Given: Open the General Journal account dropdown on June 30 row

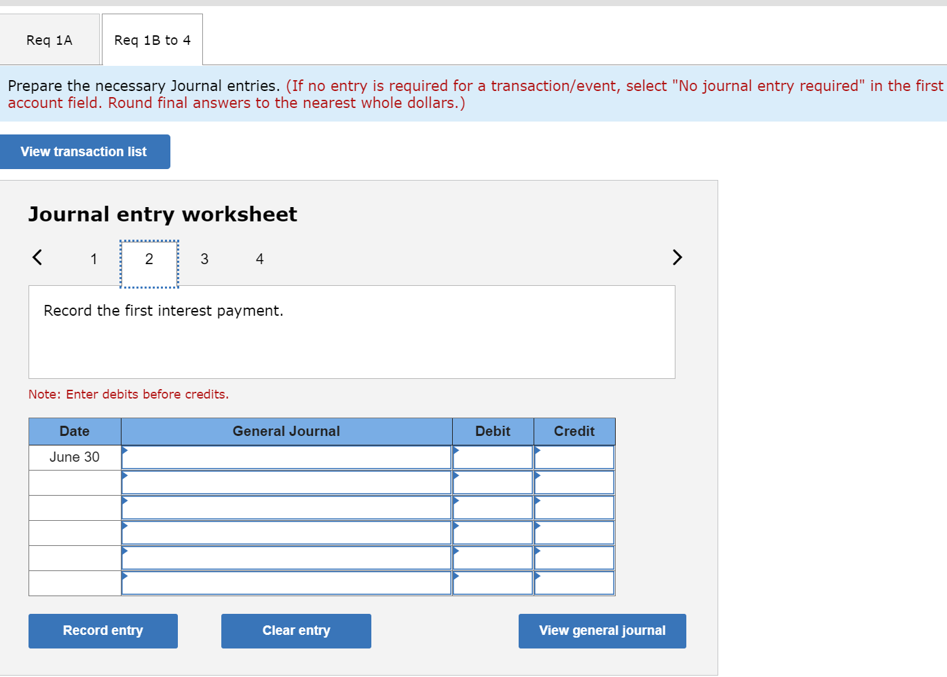Looking at the screenshot, I should point(286,457).
